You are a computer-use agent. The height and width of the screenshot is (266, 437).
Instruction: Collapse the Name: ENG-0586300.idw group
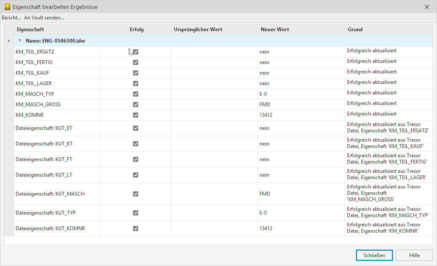coord(20,41)
